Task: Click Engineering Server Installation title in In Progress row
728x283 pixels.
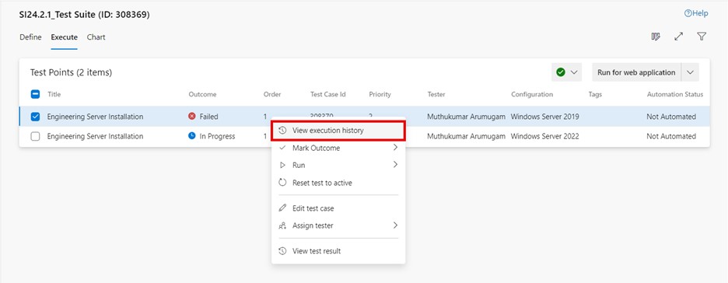Action: (95, 136)
